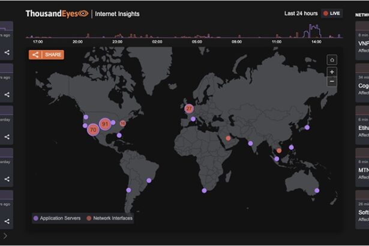Image resolution: width=369 pixels, height=246 pixels.
Task: Zoom in on the map
Action: pyautogui.click(x=332, y=71)
